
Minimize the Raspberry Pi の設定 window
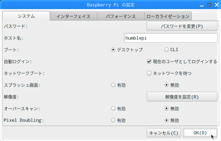pos(202,5)
